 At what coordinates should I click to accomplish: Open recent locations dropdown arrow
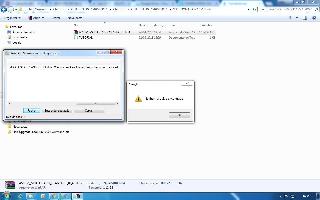[16, 10]
